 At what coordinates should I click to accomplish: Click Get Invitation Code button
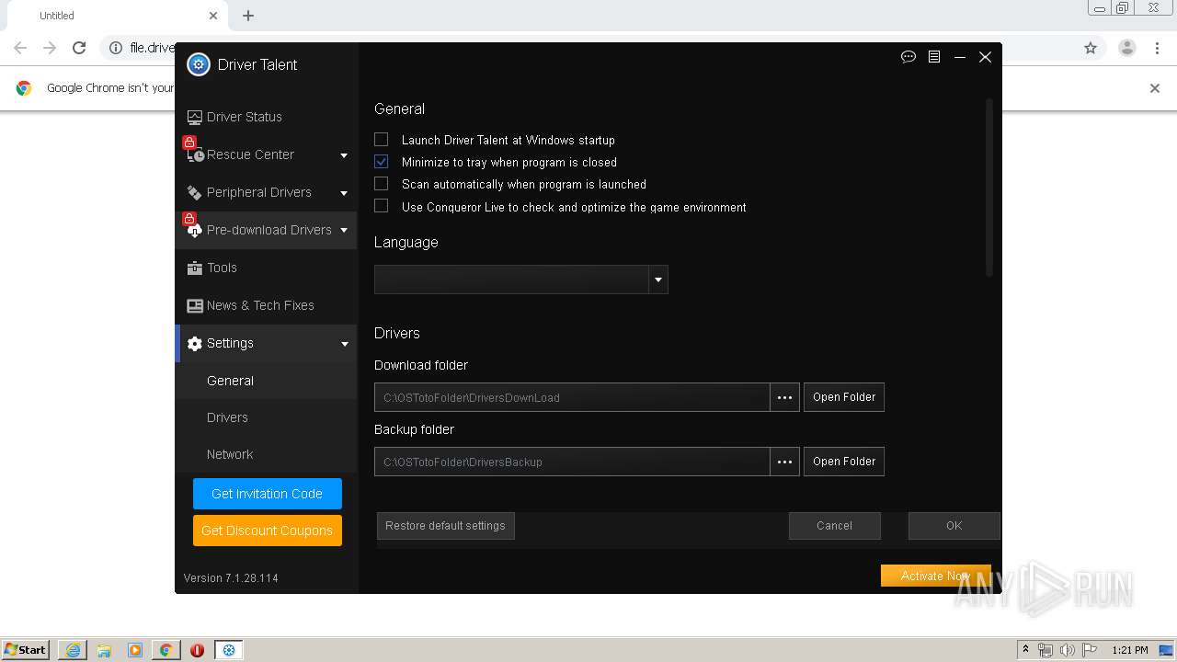268,494
